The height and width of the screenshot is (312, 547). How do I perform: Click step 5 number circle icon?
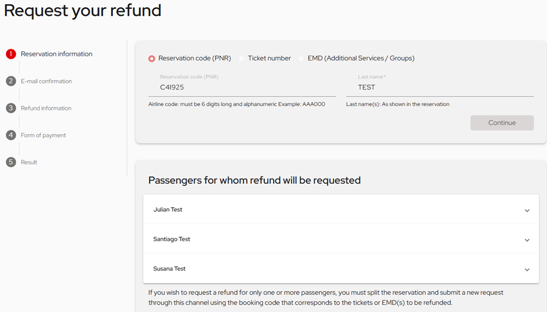pyautogui.click(x=11, y=162)
